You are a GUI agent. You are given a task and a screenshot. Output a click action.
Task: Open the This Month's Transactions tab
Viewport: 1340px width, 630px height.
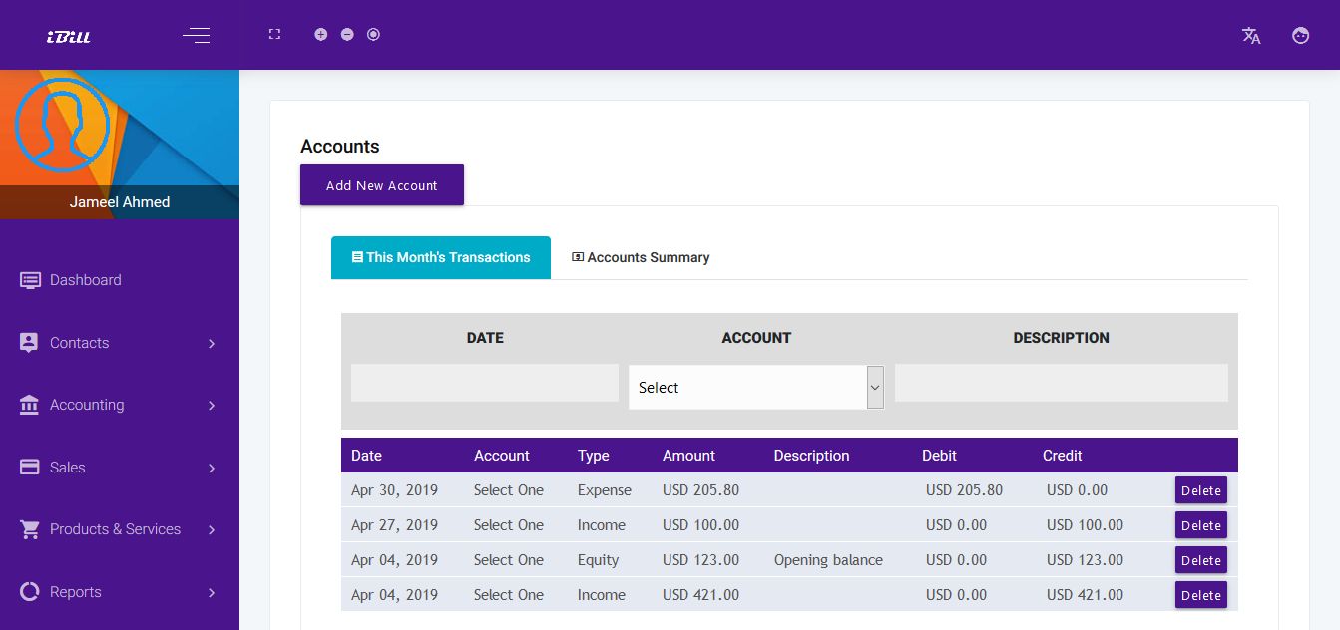coord(440,257)
